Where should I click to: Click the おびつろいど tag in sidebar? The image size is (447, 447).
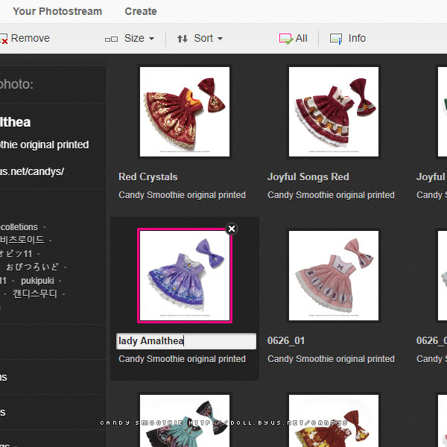click(32, 267)
